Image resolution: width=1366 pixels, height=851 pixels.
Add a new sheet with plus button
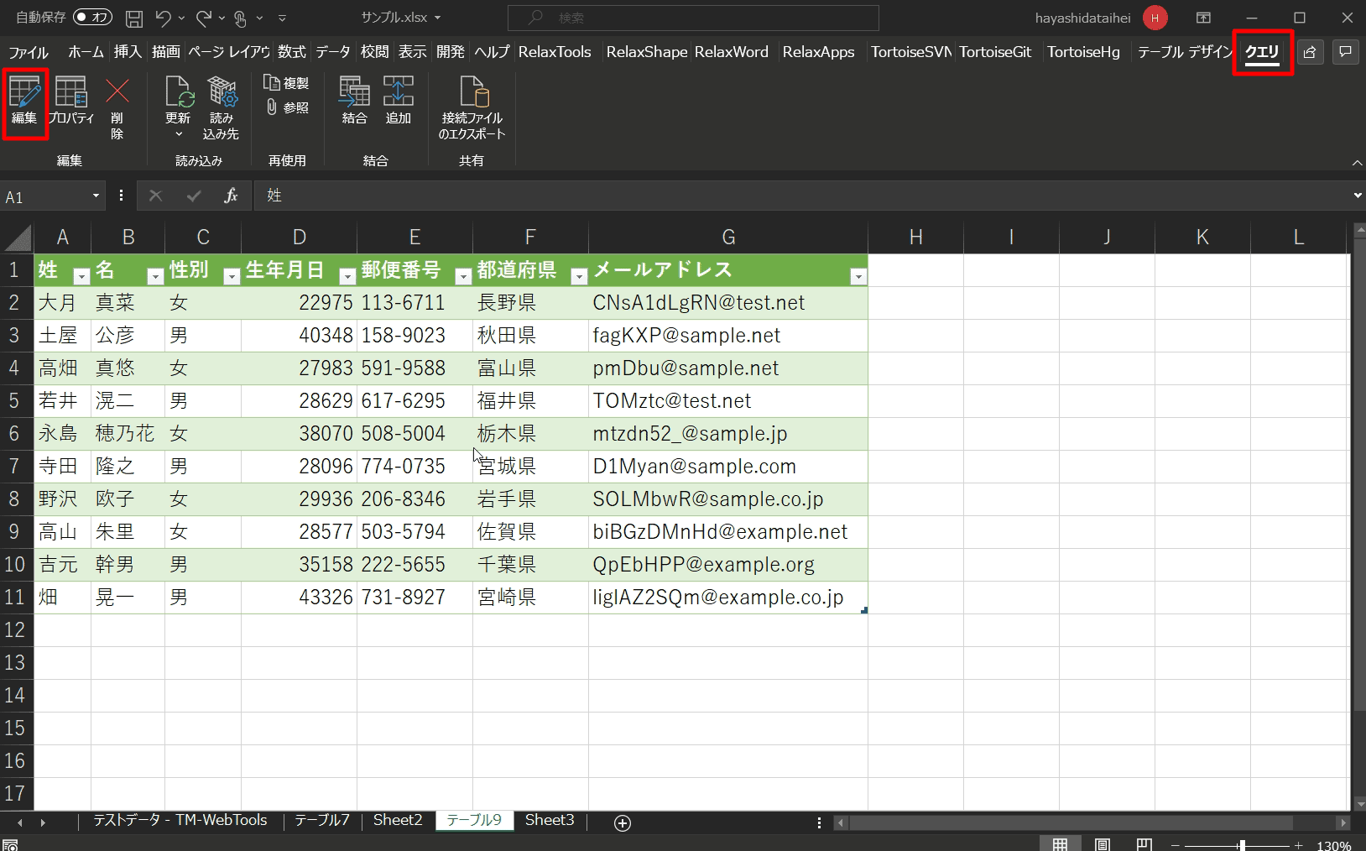pos(623,822)
